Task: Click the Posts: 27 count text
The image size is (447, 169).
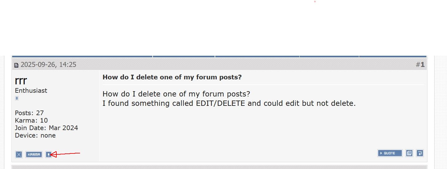Action: click(29, 113)
